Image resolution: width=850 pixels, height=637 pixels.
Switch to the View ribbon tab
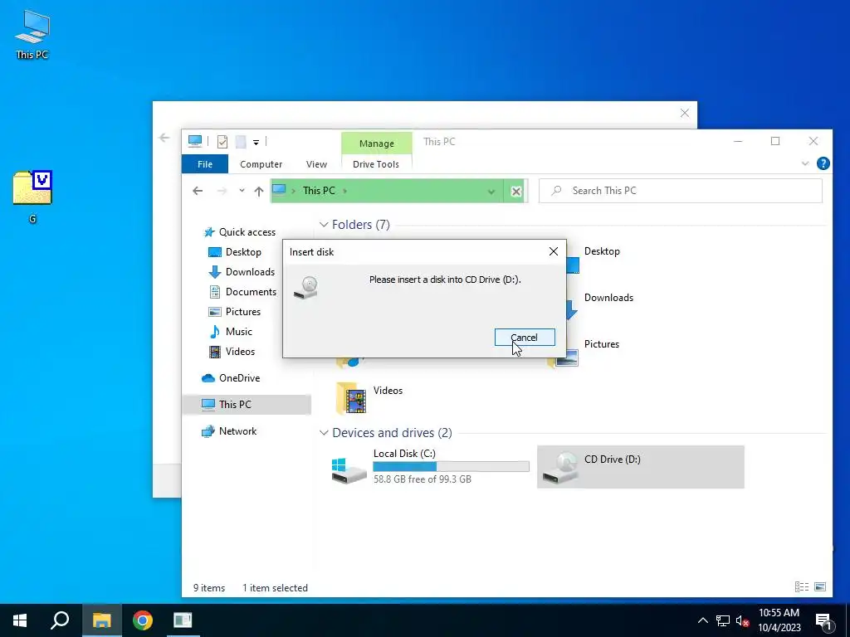316,164
